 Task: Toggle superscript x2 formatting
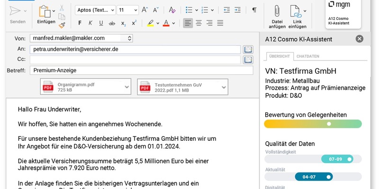pyautogui.click(x=134, y=23)
